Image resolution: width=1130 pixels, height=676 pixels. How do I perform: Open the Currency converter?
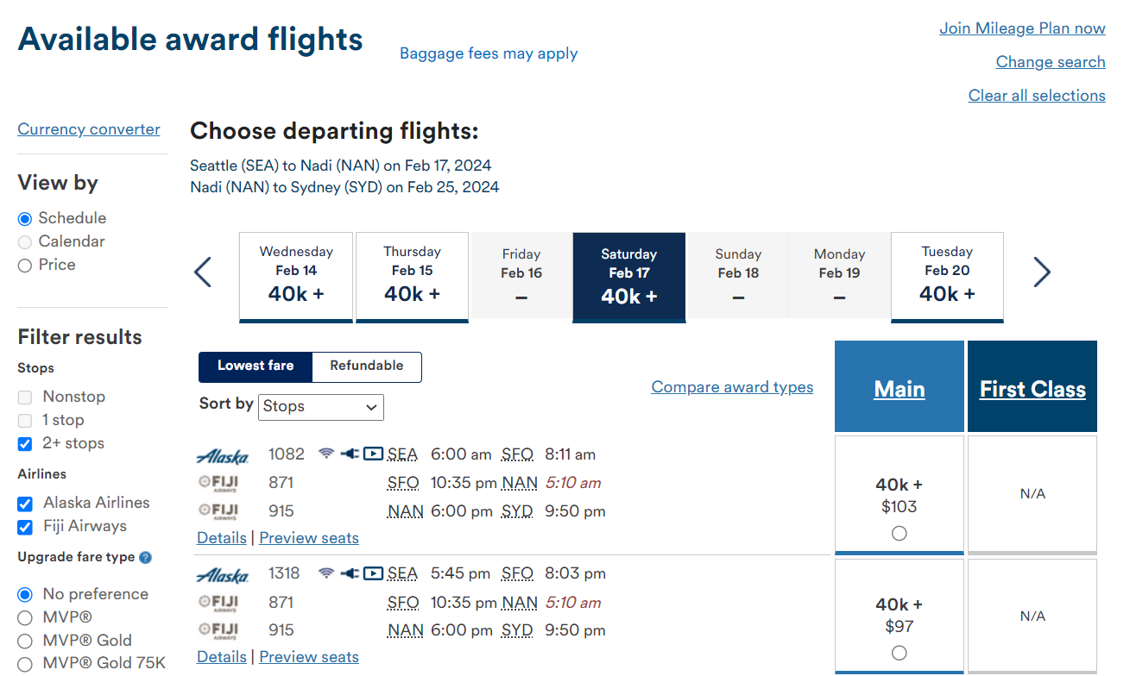[x=88, y=128]
